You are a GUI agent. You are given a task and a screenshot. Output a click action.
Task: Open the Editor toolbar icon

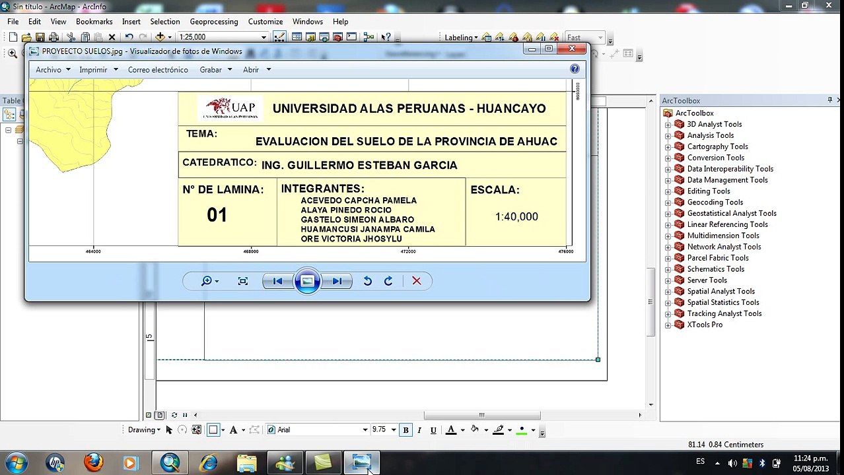(x=279, y=37)
